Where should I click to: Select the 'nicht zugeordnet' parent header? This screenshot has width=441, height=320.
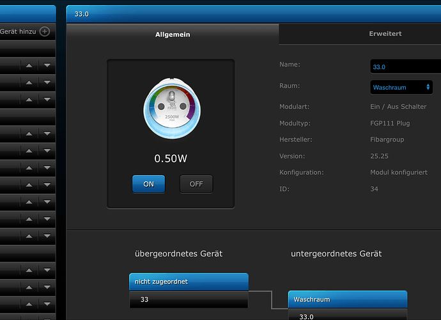point(189,282)
